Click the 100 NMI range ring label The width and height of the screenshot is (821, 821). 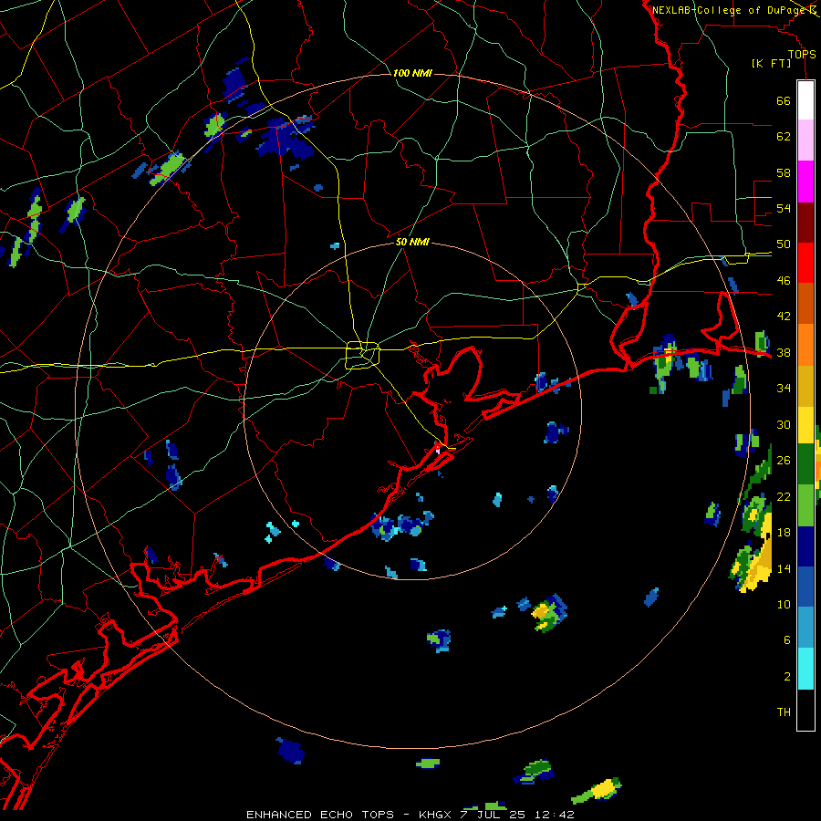pos(412,73)
